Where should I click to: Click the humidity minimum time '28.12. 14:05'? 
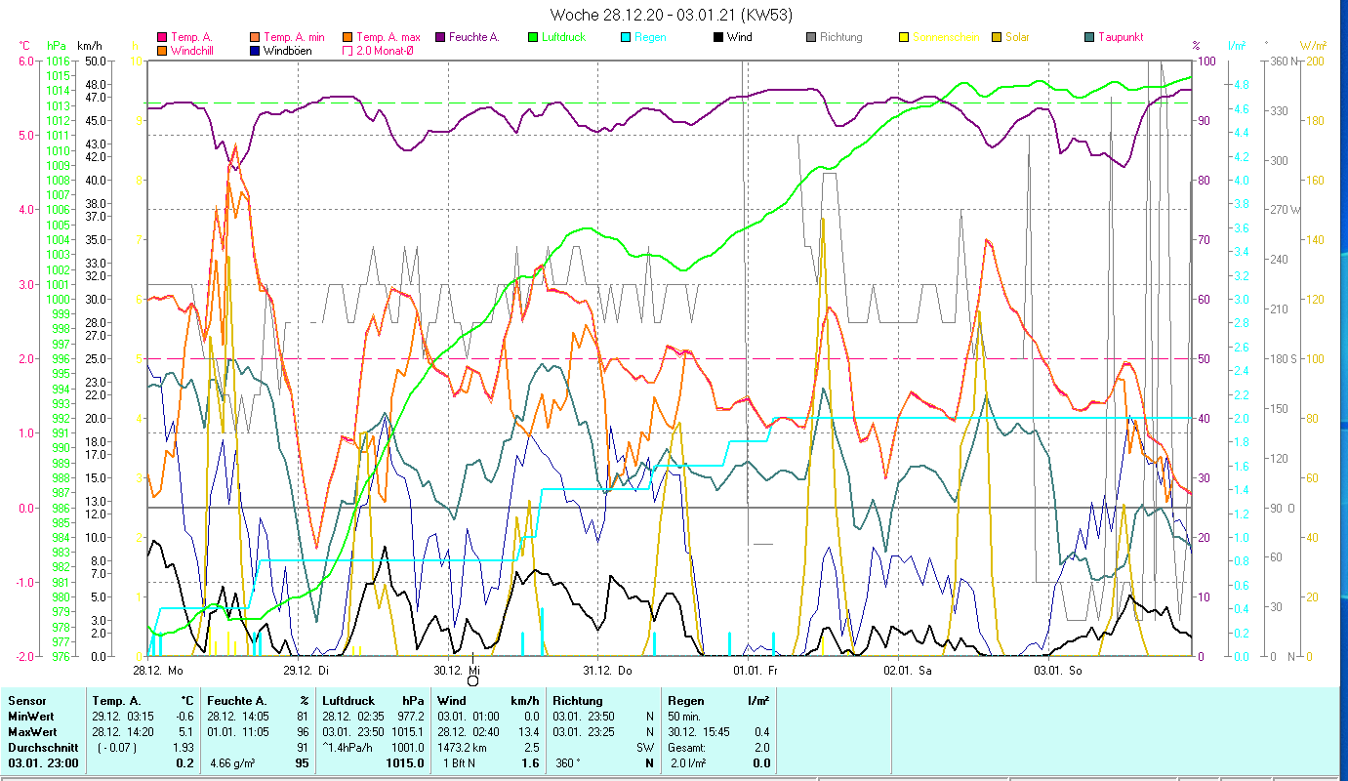(x=238, y=717)
